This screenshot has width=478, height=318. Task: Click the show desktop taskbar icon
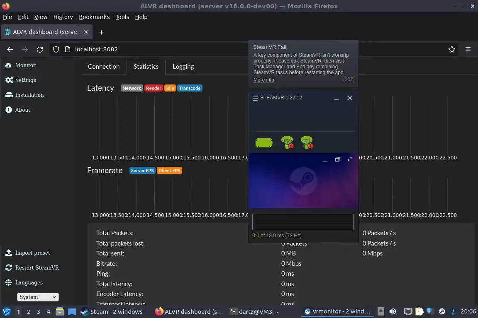tap(72, 312)
